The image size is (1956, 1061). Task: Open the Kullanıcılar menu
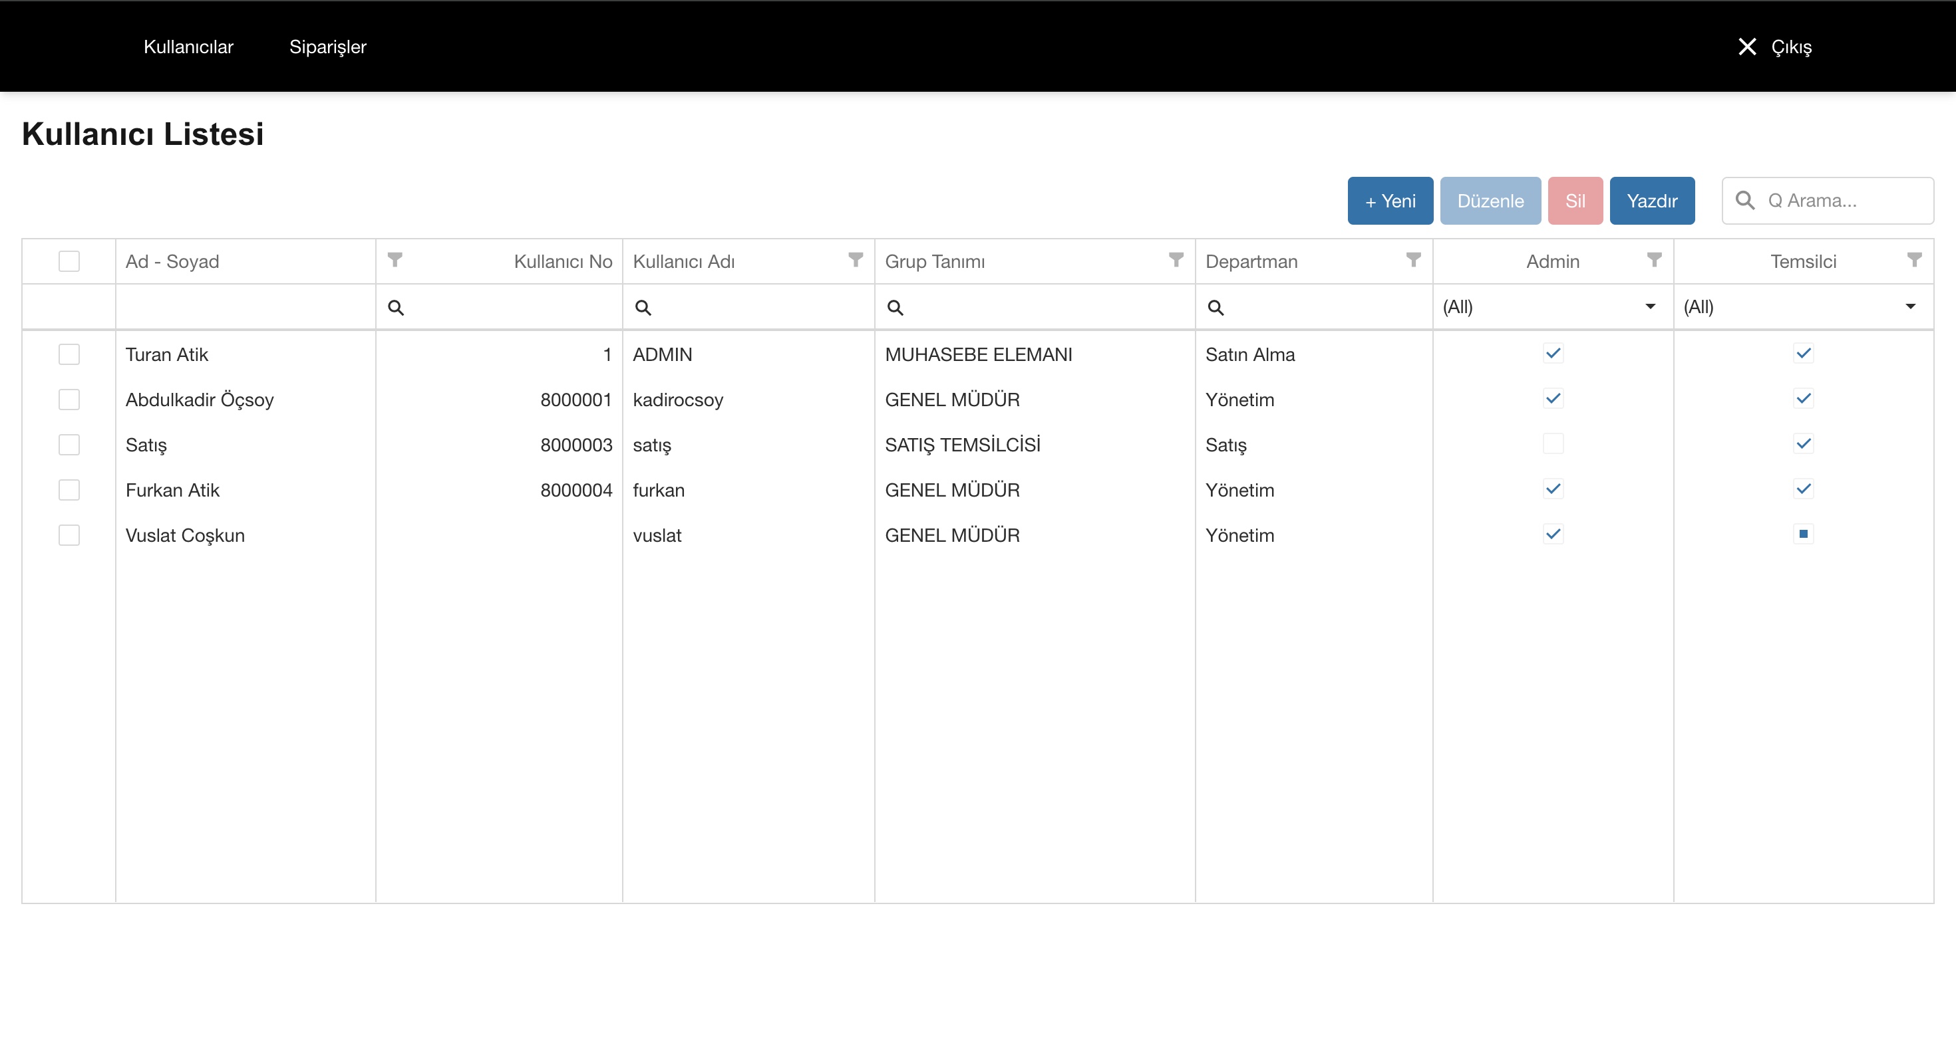coord(188,47)
